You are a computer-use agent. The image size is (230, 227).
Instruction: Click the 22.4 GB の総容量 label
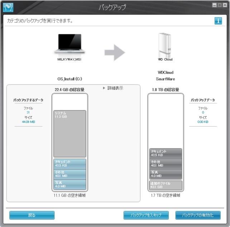click(x=70, y=90)
